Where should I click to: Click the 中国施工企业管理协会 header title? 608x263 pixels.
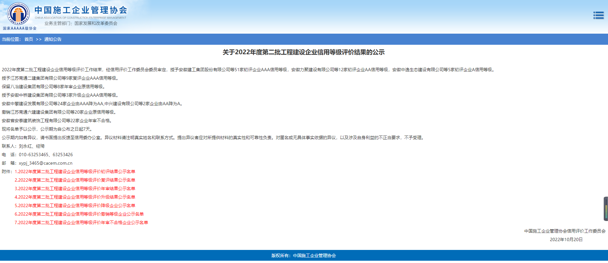click(81, 10)
